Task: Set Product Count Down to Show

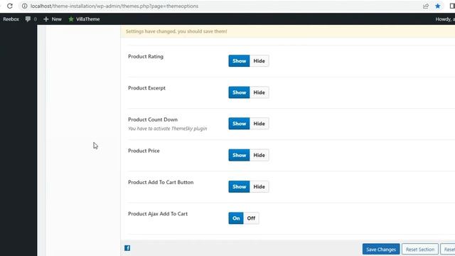Action: [239, 124]
